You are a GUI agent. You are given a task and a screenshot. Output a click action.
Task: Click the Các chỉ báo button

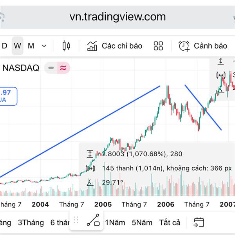click(x=122, y=46)
